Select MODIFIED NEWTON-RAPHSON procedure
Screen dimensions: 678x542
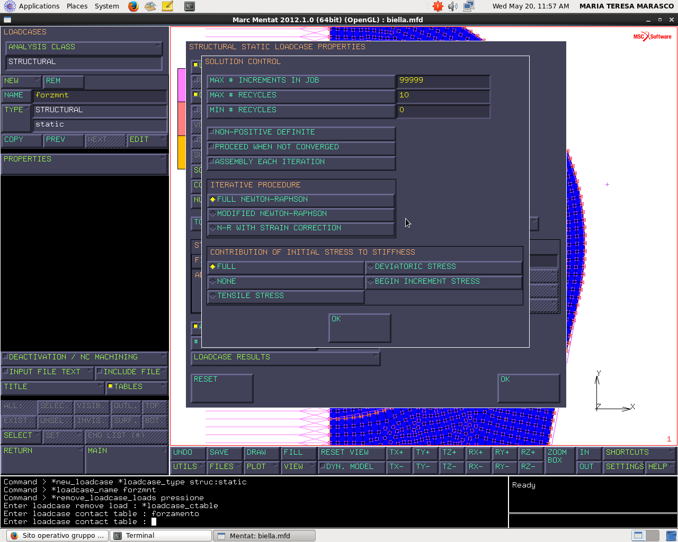pyautogui.click(x=301, y=214)
